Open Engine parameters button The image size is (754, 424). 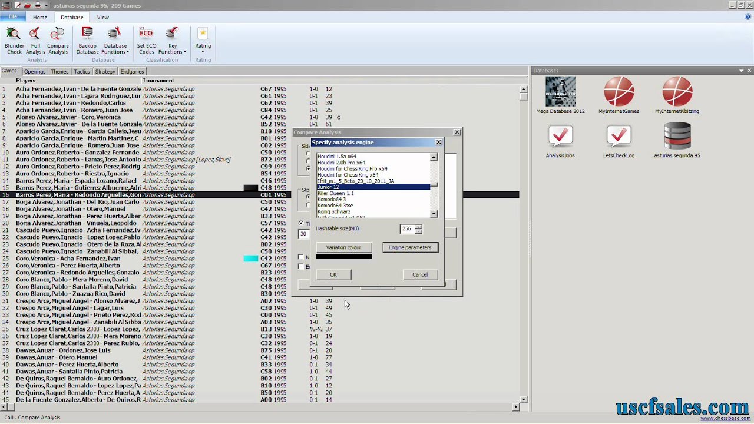(x=410, y=247)
